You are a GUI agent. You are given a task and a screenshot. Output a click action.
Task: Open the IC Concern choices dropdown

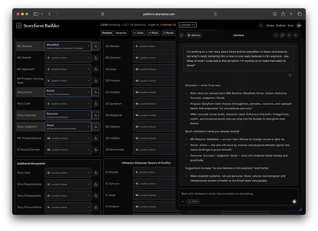(x=154, y=184)
